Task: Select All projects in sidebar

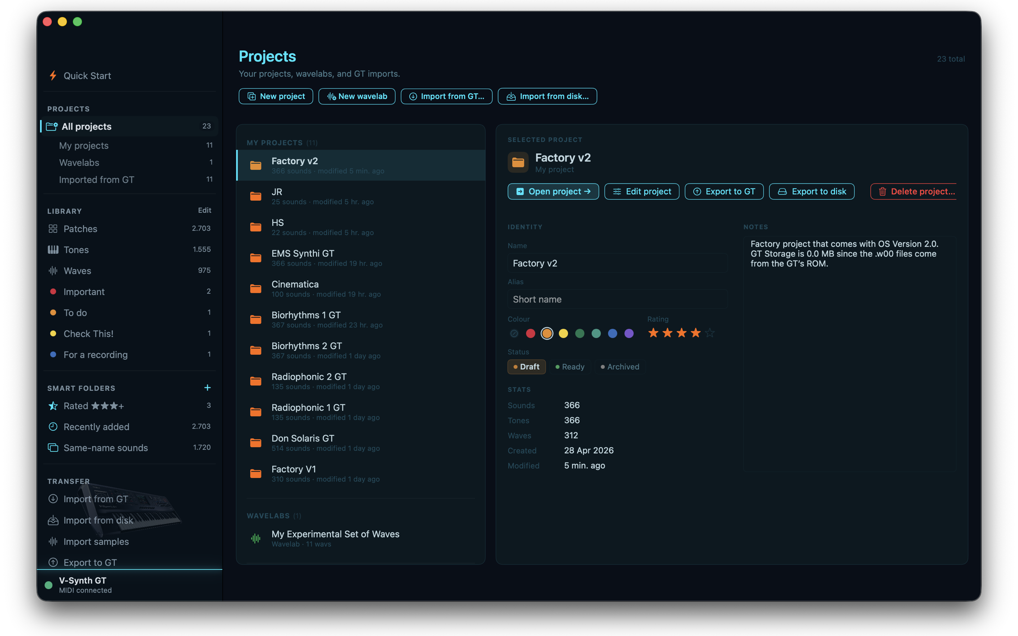Action: coord(129,126)
